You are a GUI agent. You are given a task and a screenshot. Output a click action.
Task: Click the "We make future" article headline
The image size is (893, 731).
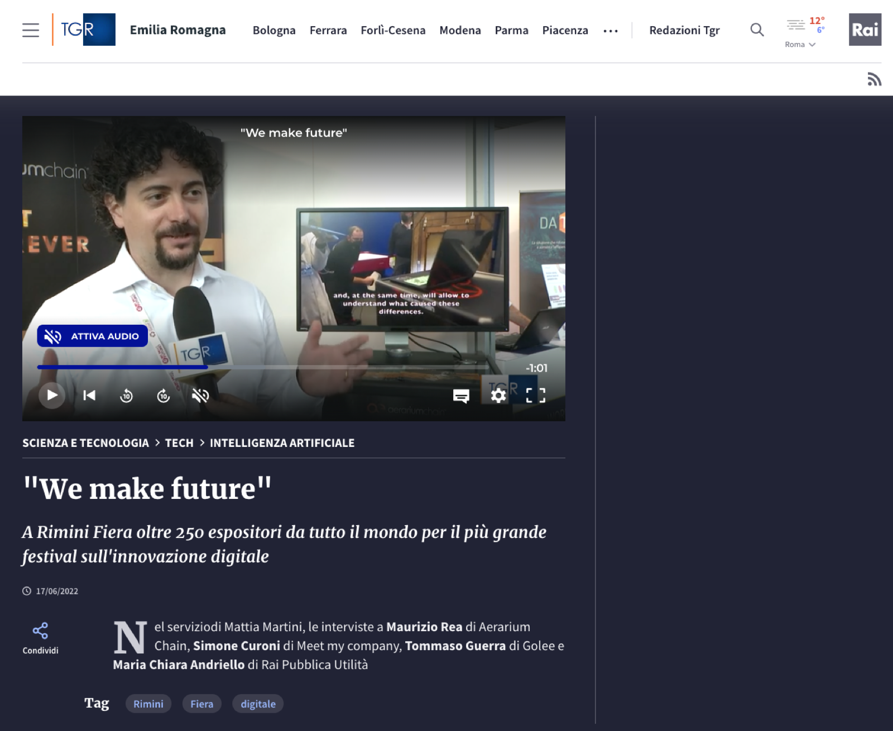click(x=147, y=489)
